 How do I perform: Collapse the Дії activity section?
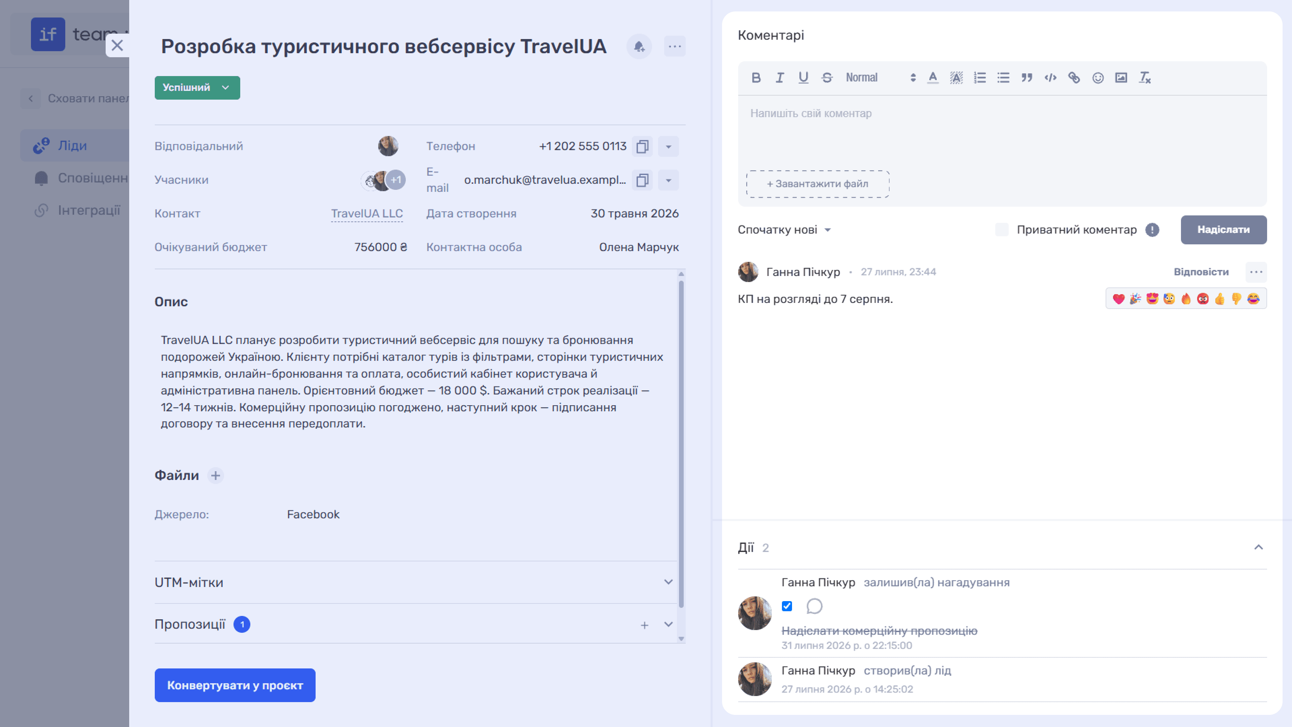point(1258,547)
